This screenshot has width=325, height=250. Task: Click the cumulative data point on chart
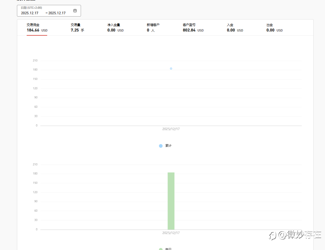[171, 69]
